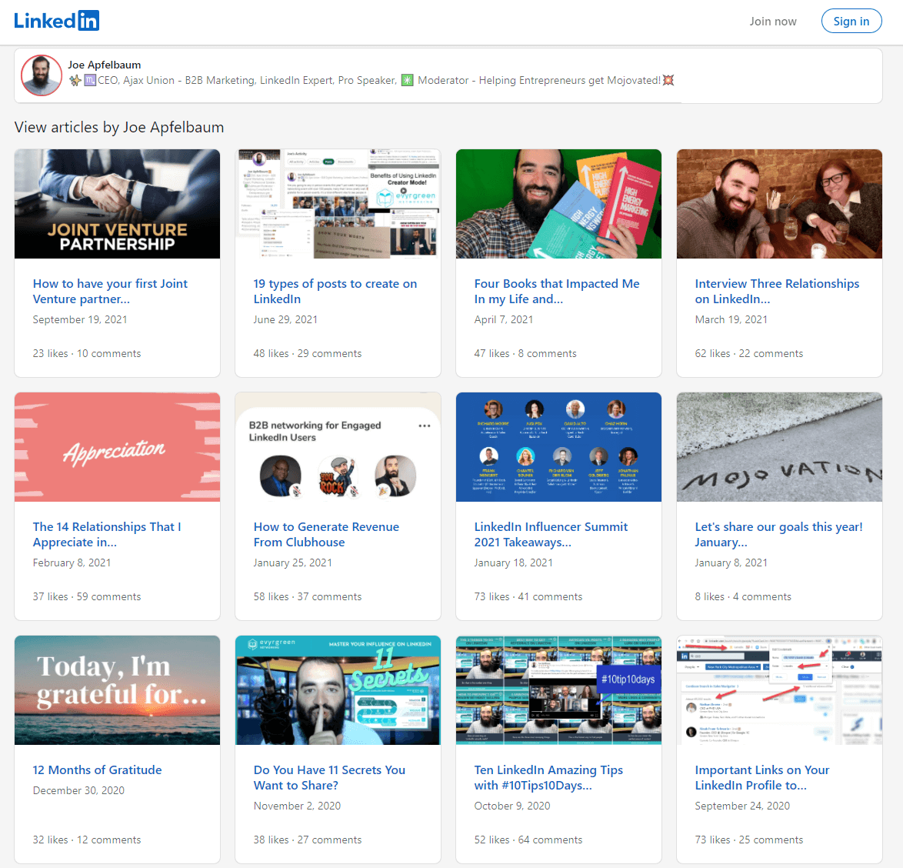Open 'LinkedIn Influencer Summit 2021 Takeaways' article
The height and width of the screenshot is (868, 903).
tap(551, 535)
